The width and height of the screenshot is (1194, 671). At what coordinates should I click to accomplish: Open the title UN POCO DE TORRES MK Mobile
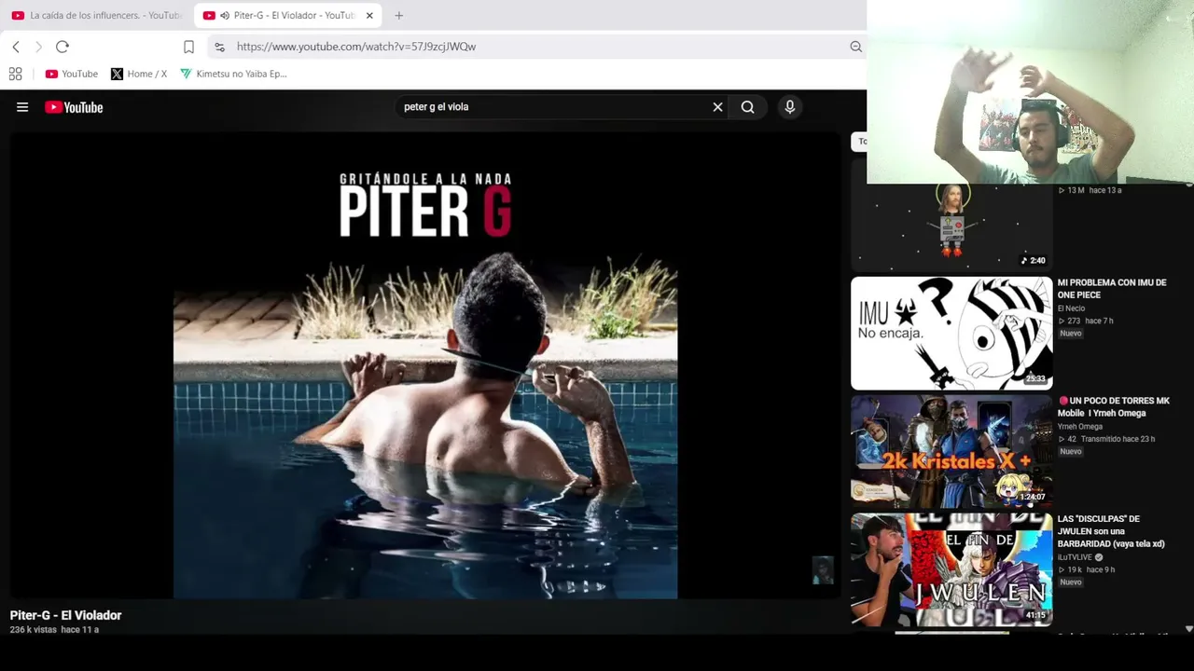click(1114, 407)
